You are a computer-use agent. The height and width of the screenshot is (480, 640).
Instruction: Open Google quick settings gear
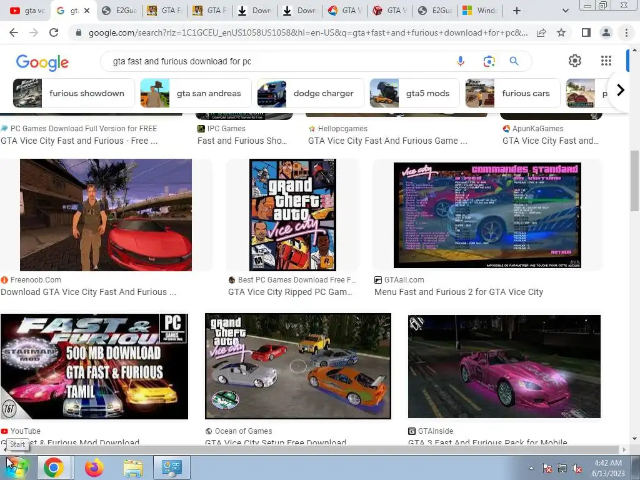coord(575,61)
